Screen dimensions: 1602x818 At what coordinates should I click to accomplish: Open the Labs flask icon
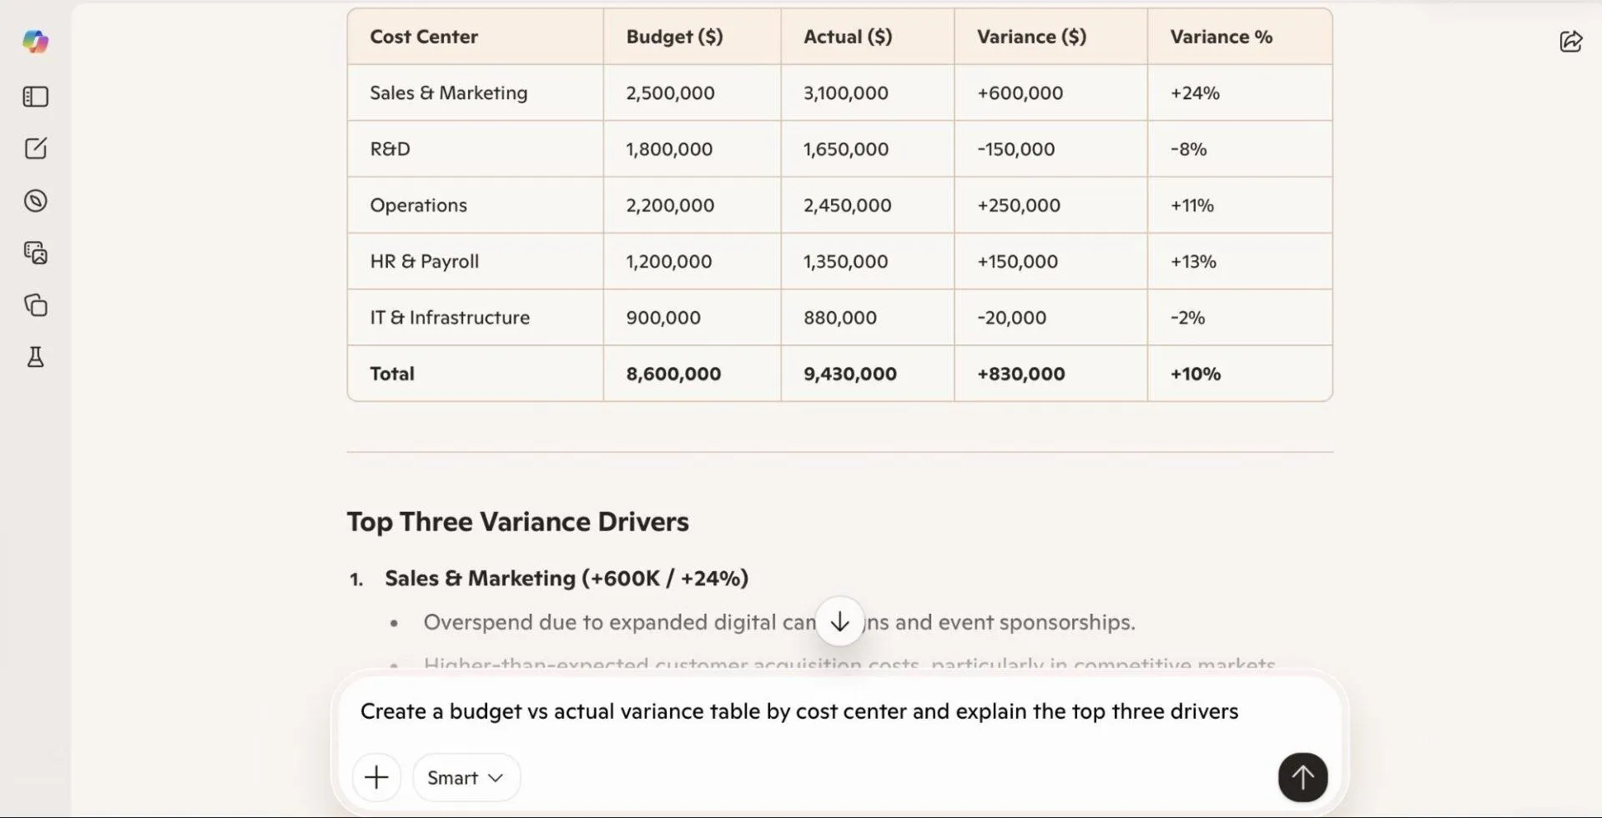click(35, 358)
